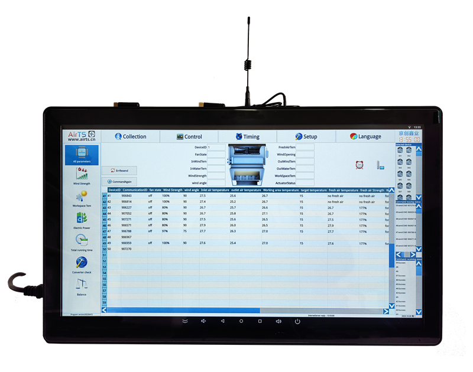This screenshot has width=473, height=372.
Task: Click the CommandAgain button
Action: tap(121, 181)
